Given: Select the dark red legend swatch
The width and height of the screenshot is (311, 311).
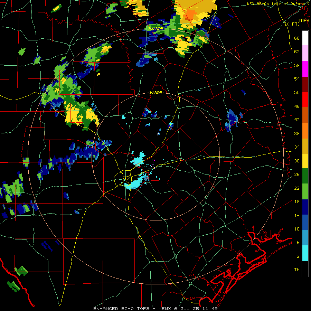Looking at the screenshot, I should (x=305, y=84).
